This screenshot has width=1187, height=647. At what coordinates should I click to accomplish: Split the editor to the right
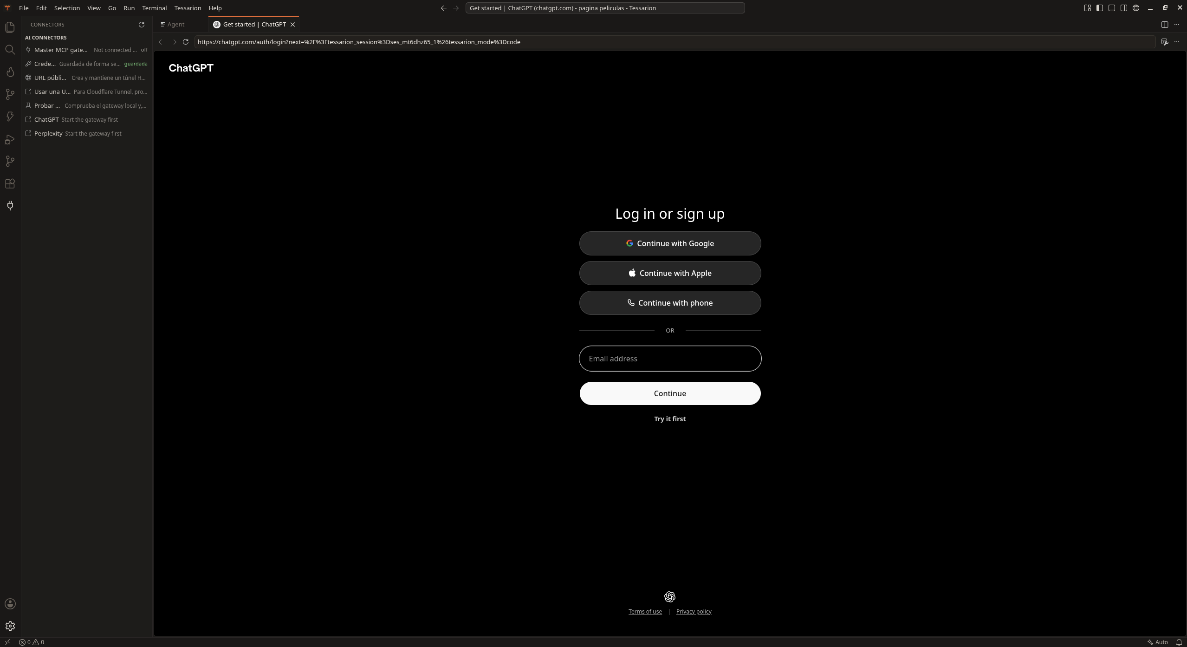tap(1165, 25)
